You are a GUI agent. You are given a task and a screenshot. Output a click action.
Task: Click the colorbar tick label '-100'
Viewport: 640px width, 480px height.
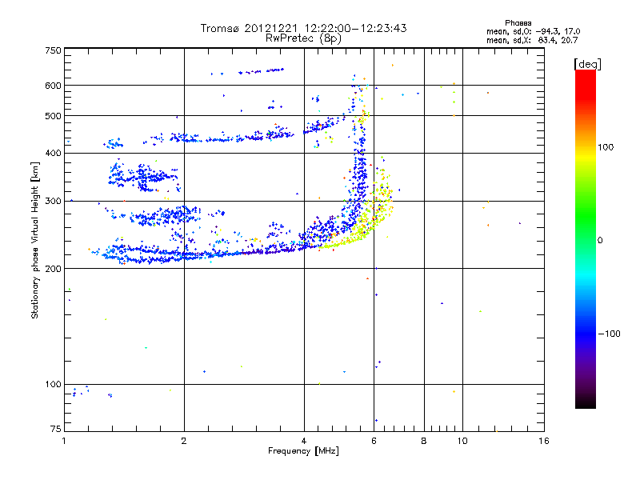point(609,334)
